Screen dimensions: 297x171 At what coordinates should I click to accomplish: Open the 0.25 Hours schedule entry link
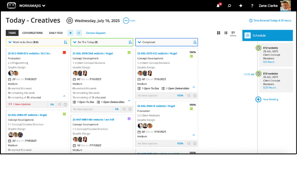269,88
